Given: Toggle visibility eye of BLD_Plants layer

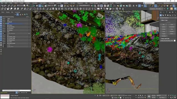Looking at the screenshot, I should coord(5,25).
